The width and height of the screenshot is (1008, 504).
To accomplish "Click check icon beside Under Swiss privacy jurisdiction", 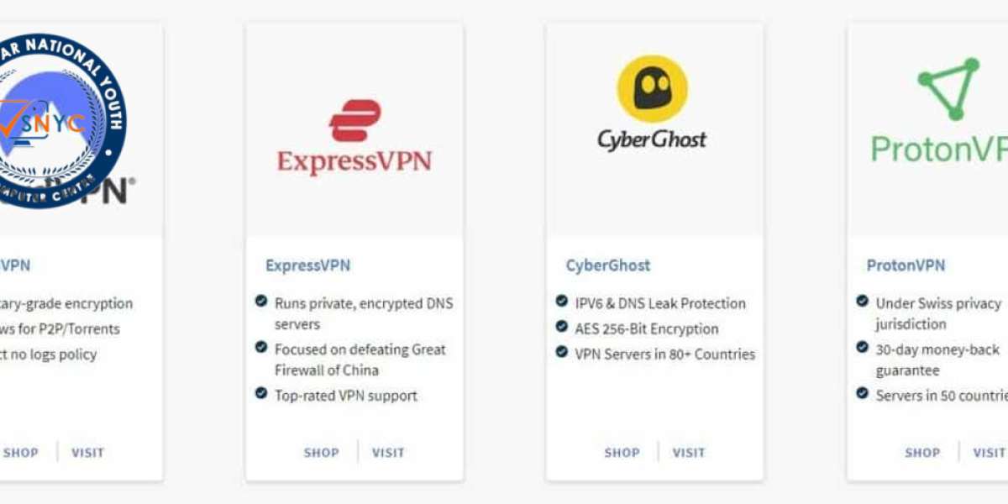I will (x=862, y=301).
